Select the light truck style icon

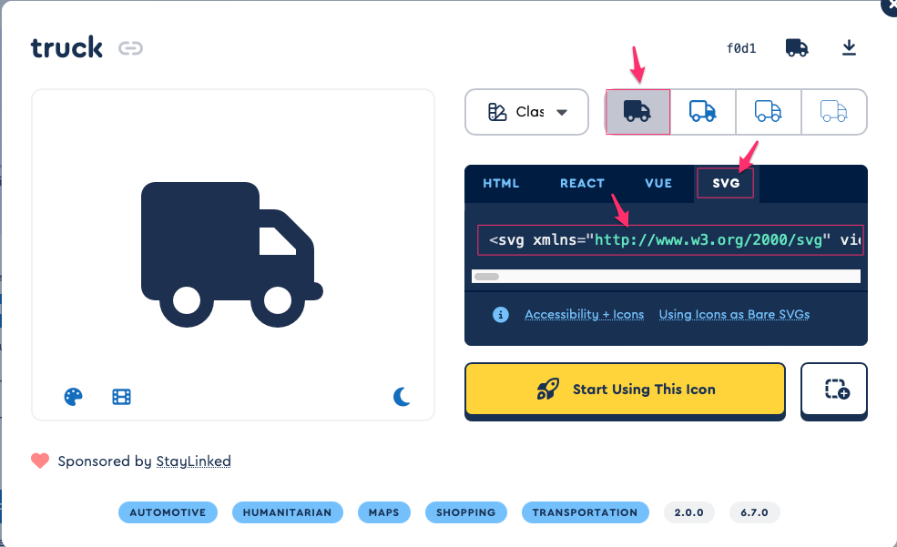[x=769, y=112]
